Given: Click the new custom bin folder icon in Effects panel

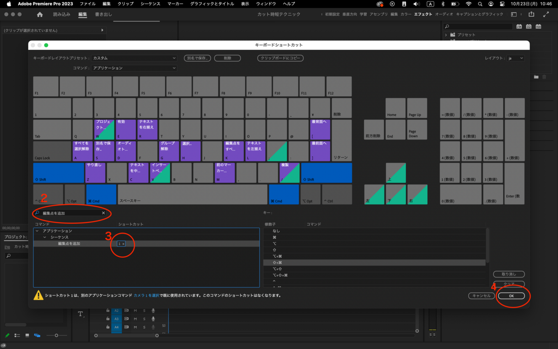Looking at the screenshot, I should coord(536,77).
